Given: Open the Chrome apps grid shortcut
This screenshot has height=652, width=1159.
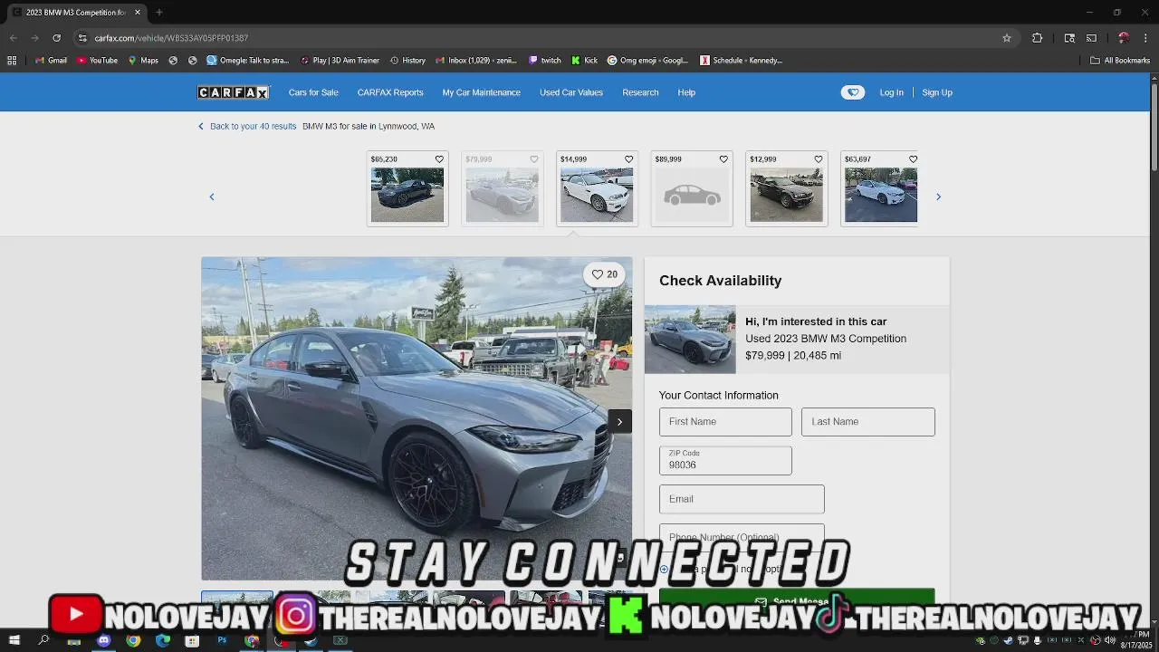Looking at the screenshot, I should tap(12, 61).
